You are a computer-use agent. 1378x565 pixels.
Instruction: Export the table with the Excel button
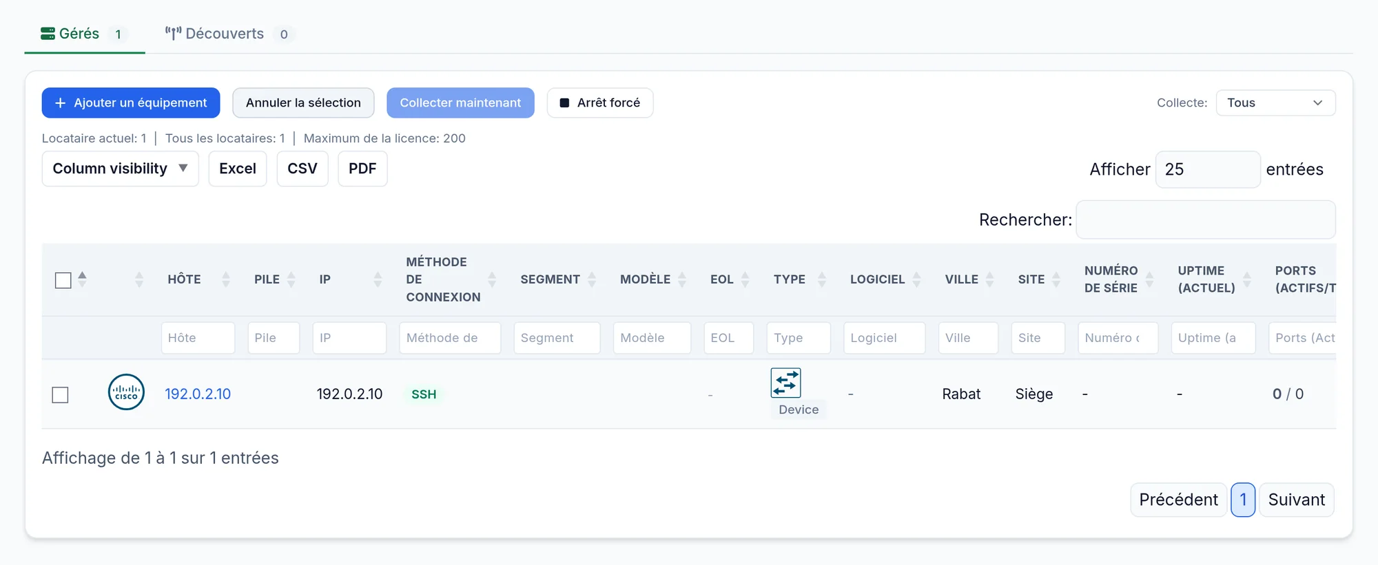238,169
